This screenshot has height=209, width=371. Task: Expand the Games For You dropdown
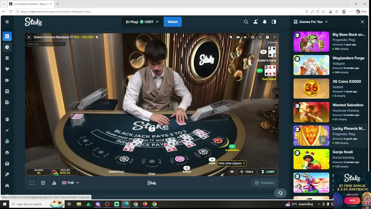(311, 22)
